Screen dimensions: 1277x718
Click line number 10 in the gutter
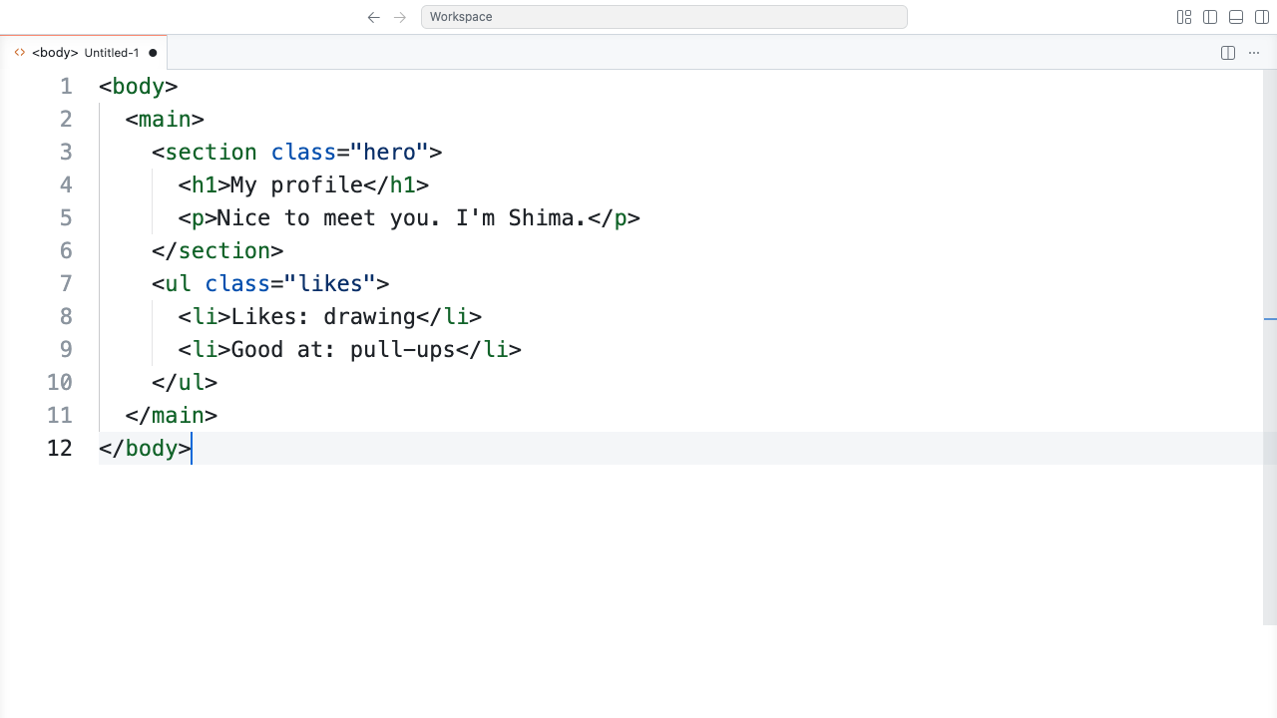[60, 383]
